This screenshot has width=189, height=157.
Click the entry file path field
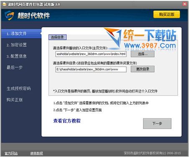91,54
